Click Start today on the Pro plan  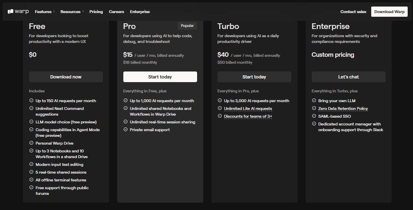160,77
